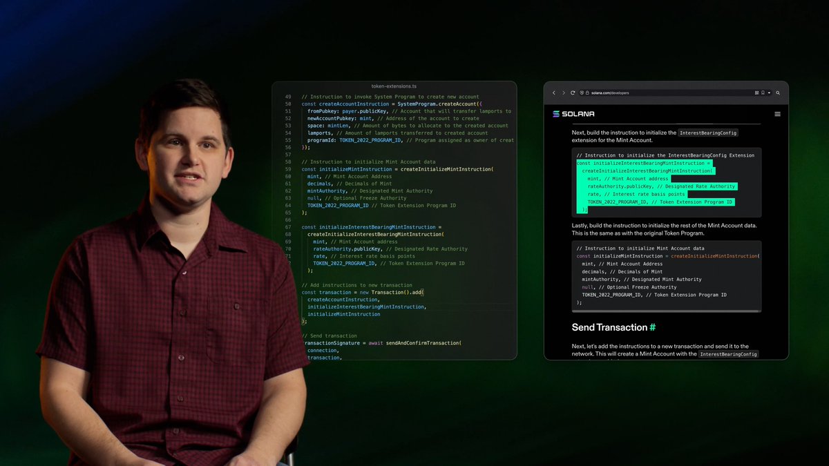The height and width of the screenshot is (466, 829).
Task: Click '// Add instructions to new transaction' comment
Action: tap(357, 285)
